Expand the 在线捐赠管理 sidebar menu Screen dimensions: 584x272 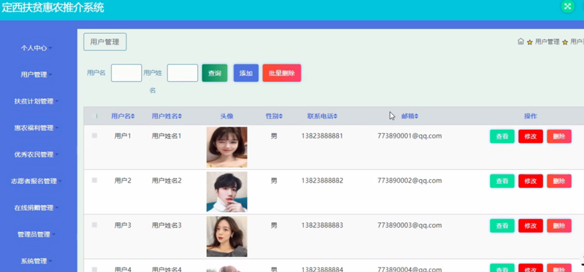tap(36, 208)
